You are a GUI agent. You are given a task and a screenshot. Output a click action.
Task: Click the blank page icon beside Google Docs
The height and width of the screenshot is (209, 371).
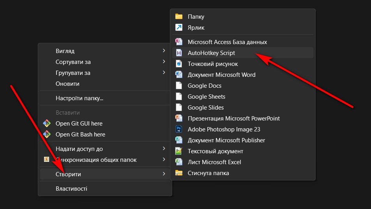tap(179, 85)
